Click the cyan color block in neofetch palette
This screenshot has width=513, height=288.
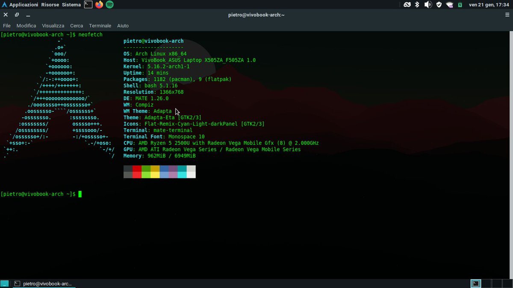(x=182, y=169)
